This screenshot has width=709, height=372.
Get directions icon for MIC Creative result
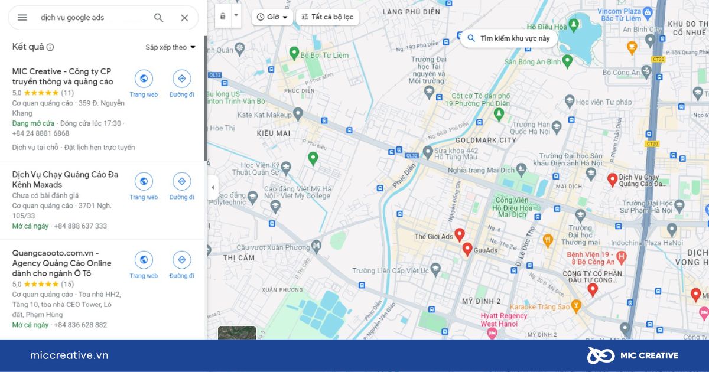181,79
